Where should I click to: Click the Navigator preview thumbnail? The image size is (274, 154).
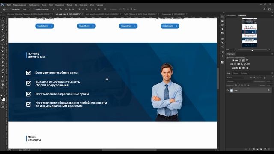coord(249,33)
